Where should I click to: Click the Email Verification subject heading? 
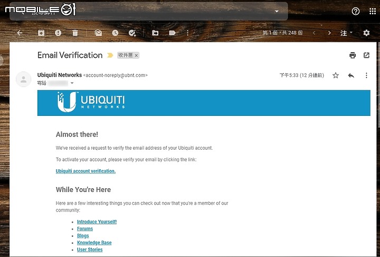coord(70,55)
